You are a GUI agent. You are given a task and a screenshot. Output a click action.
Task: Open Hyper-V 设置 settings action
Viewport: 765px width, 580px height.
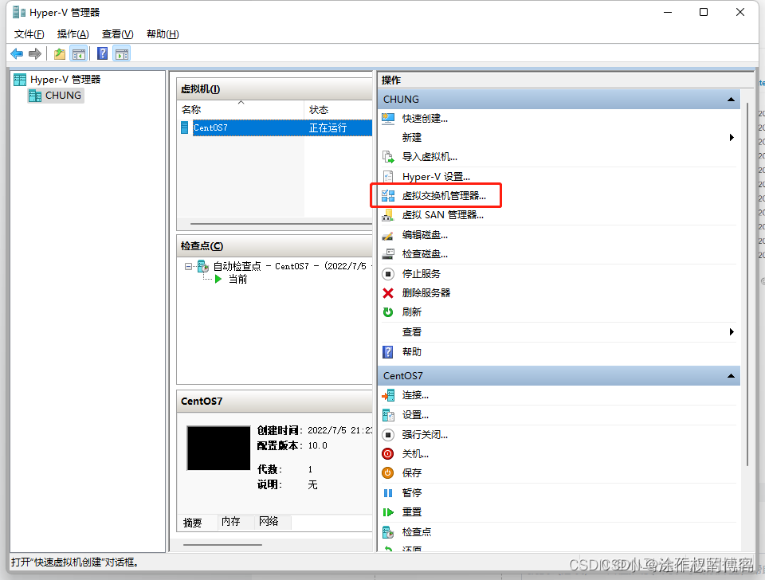coord(436,177)
